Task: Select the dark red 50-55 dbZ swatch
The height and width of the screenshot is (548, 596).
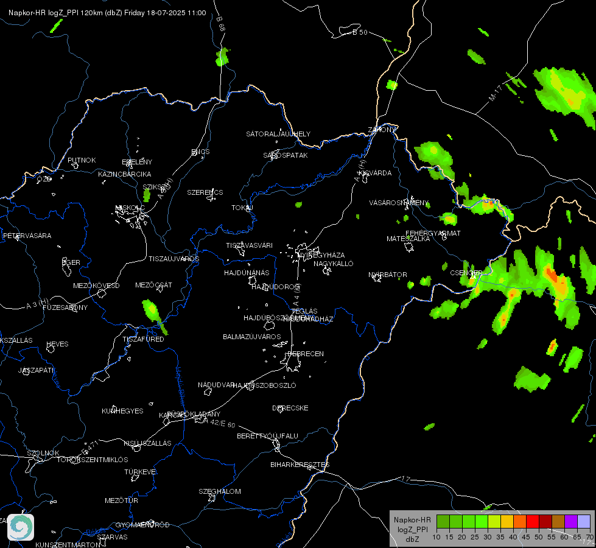Action: 545,521
